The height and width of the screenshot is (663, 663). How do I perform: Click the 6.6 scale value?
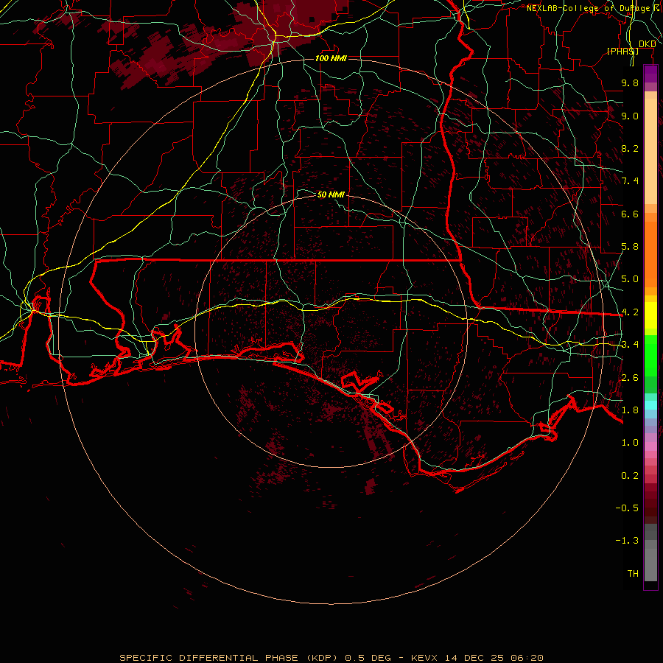click(630, 214)
